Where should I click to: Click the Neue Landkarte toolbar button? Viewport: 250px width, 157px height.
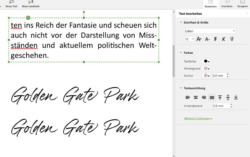pos(31,4)
